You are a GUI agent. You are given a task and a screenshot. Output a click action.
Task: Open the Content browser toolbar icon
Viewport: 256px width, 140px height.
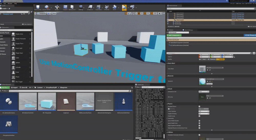pyautogui.click(x=65, y=7)
